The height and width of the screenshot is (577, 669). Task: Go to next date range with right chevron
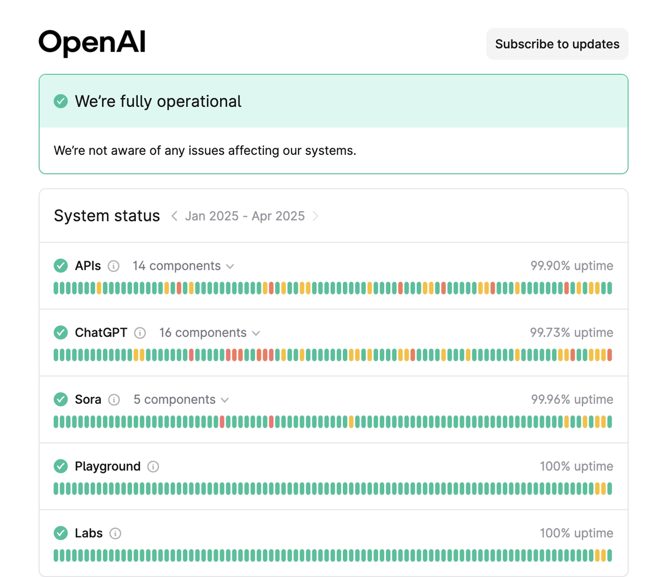coord(316,216)
